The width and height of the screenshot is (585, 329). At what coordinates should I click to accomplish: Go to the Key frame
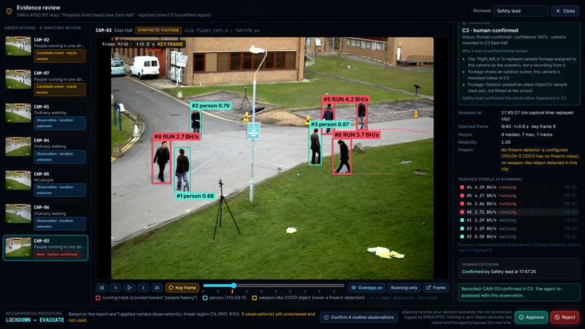pyautogui.click(x=182, y=288)
